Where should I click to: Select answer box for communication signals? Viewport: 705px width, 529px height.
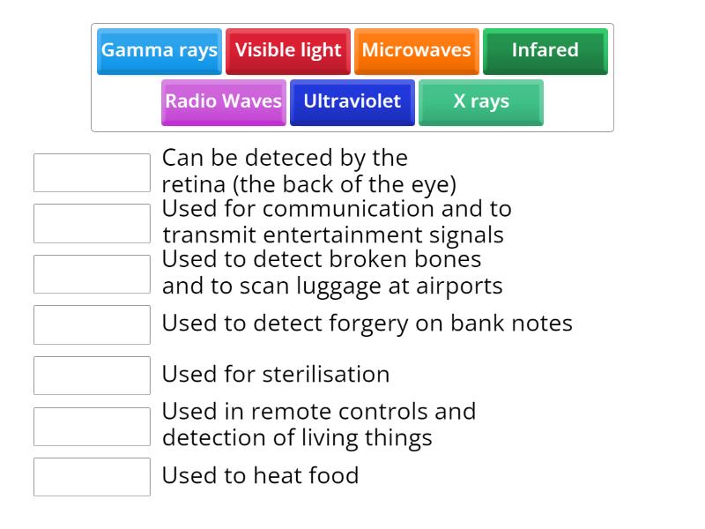coord(92,224)
